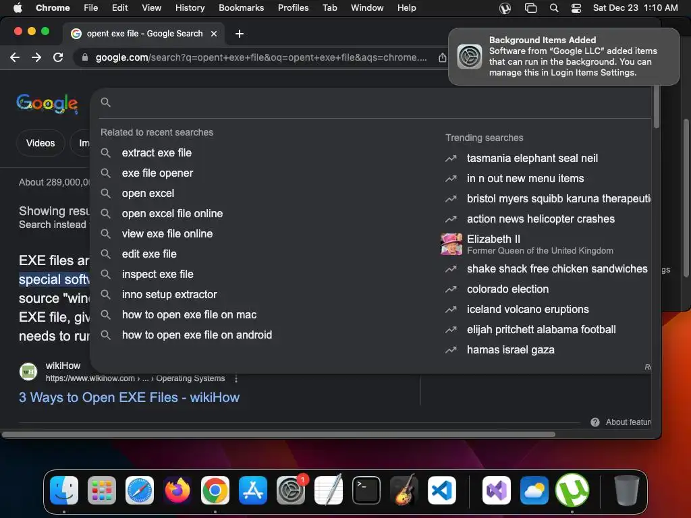Pick 'how to open exe file on android'
Screen dimensions: 691x518
tap(196, 335)
